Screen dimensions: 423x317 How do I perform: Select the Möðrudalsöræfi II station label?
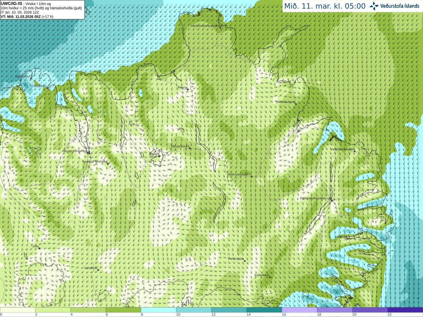pyautogui.click(x=240, y=174)
